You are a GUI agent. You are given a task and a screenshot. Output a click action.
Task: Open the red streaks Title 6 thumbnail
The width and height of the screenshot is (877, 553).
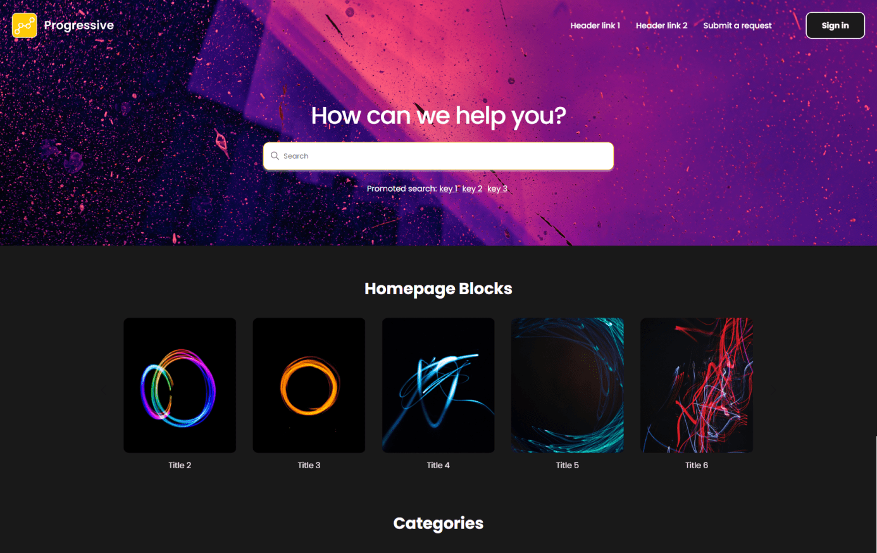(697, 385)
